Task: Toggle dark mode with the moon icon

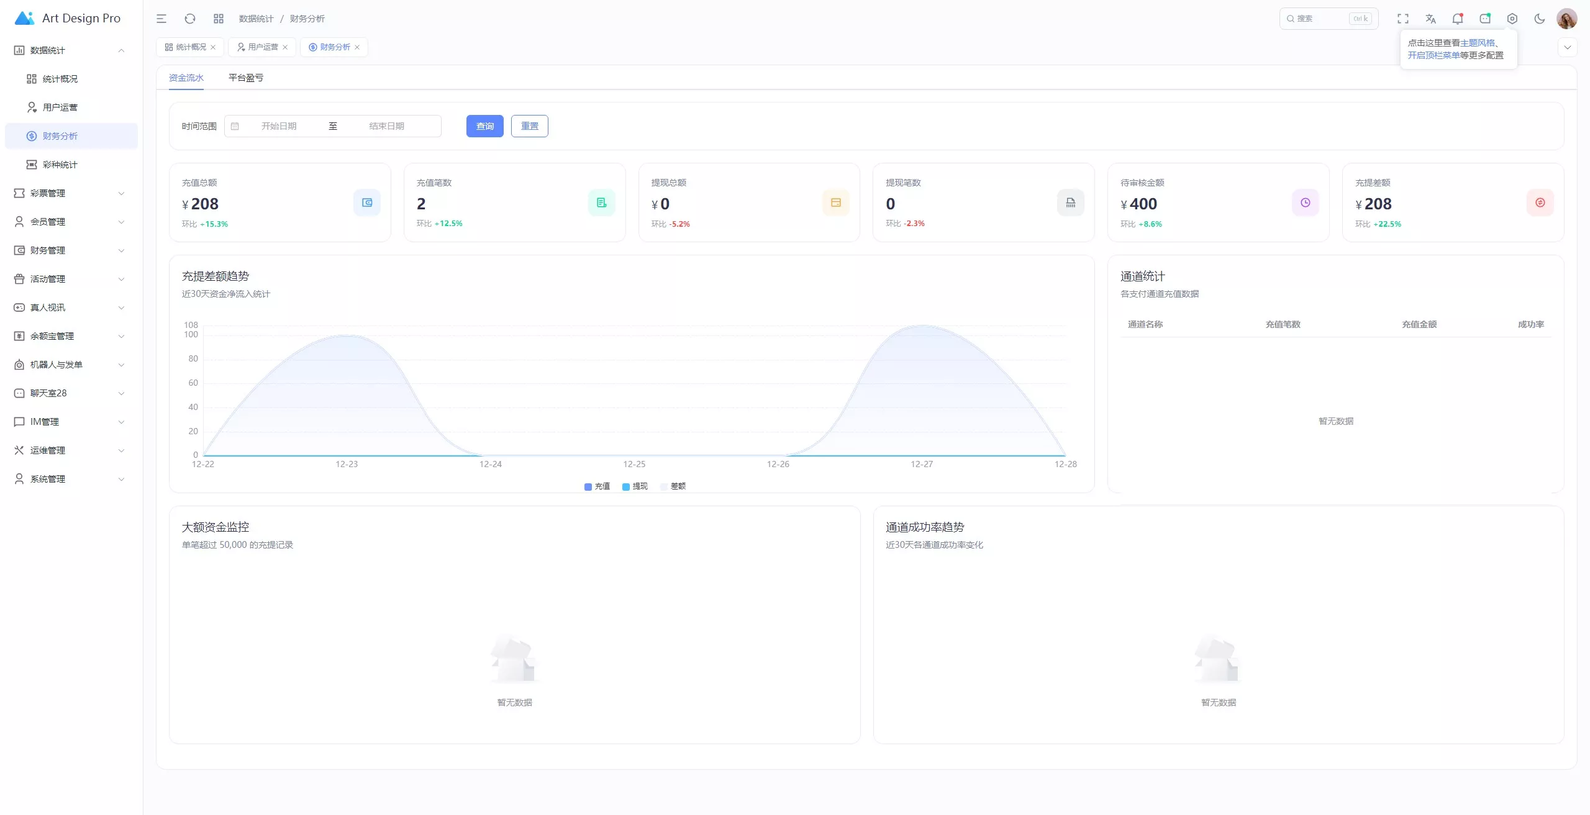Action: (1540, 19)
